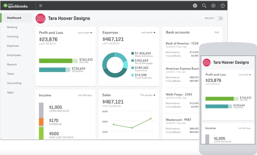Click the $189,342 Automotive amount
Screen dimensions: 257x155
point(141,68)
